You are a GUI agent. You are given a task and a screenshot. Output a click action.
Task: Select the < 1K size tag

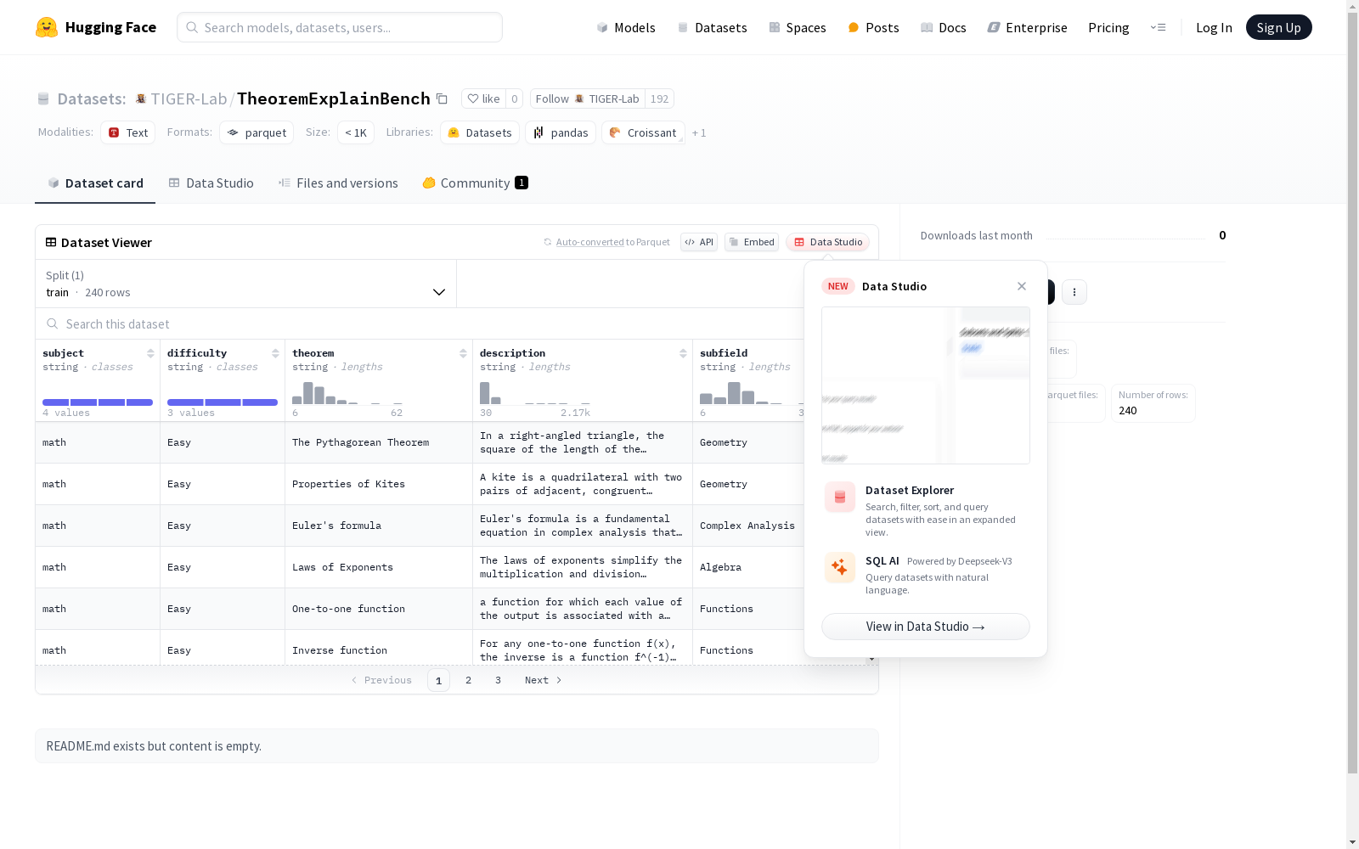tap(356, 132)
